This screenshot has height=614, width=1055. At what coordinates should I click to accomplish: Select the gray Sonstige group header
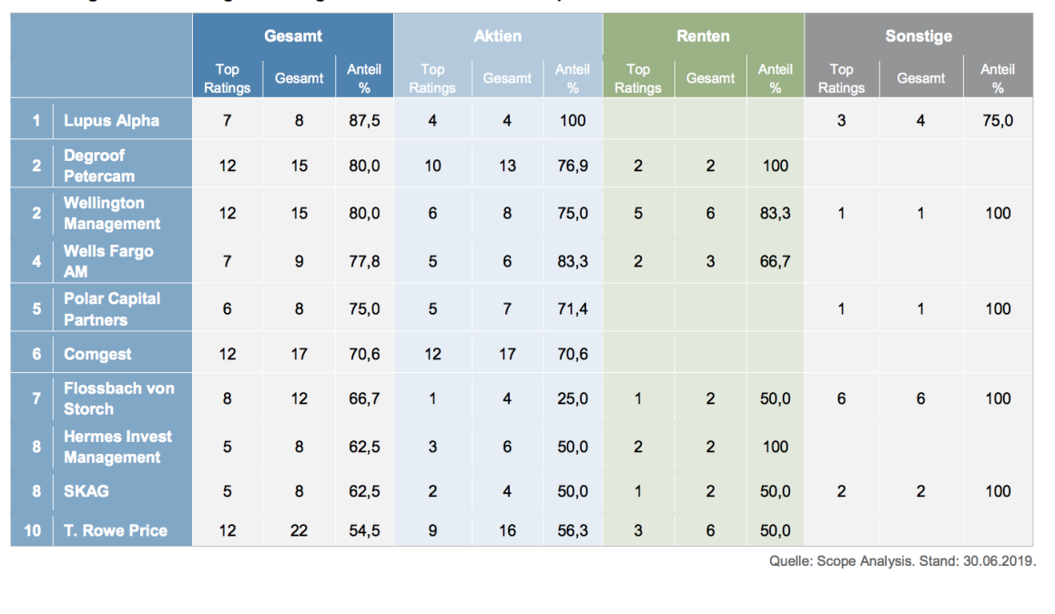point(918,36)
